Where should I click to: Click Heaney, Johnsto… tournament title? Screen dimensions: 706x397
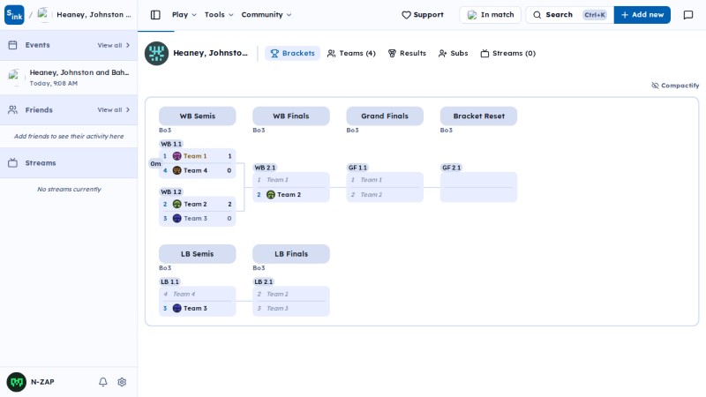click(x=210, y=53)
